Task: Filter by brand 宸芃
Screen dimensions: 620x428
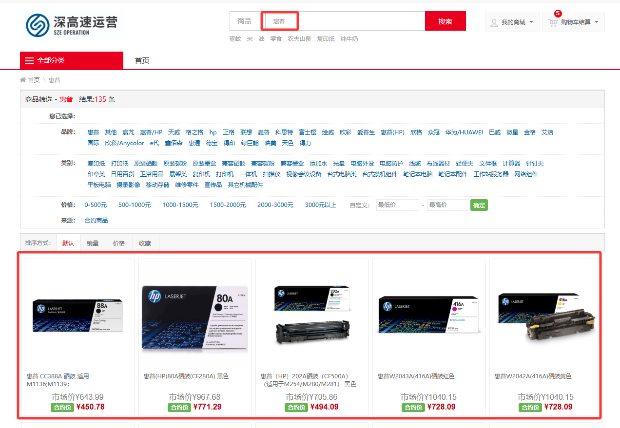Action: 128,132
